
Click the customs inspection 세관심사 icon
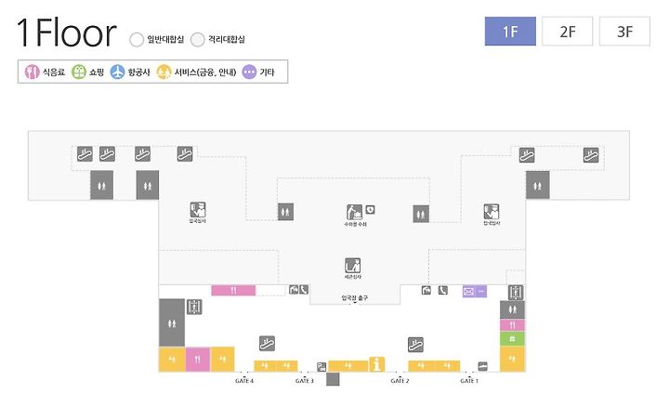353,266
